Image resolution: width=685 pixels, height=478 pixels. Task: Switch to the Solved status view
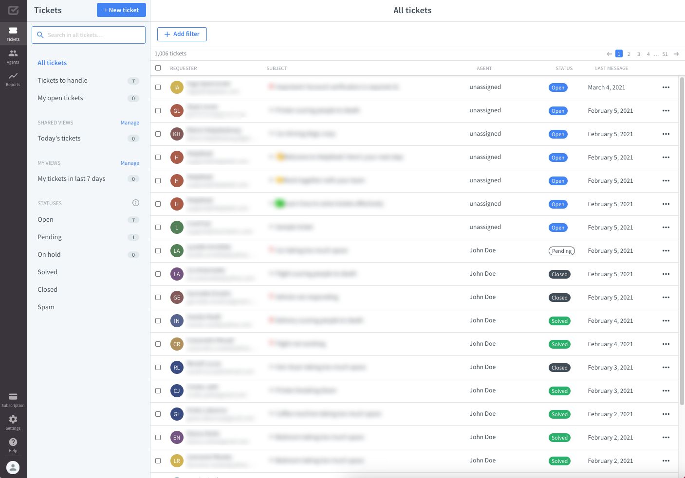47,272
